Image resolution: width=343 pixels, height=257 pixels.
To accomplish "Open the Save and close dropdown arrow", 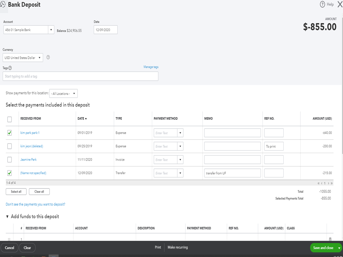I will click(339, 248).
